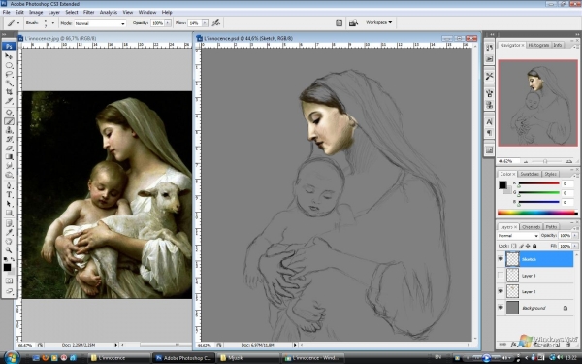Select the Slice tool
This screenshot has height=364, width=582.
click(x=9, y=101)
